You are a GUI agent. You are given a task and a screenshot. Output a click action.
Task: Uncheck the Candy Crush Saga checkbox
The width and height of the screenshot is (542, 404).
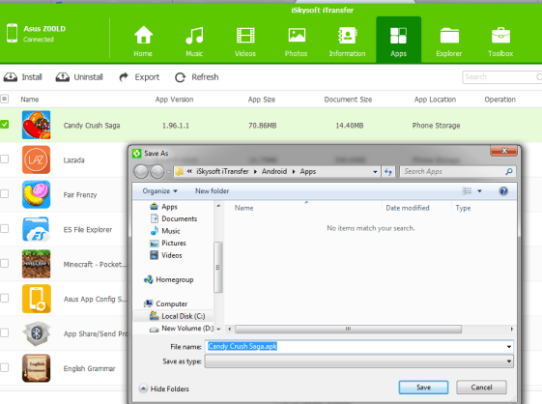5,124
